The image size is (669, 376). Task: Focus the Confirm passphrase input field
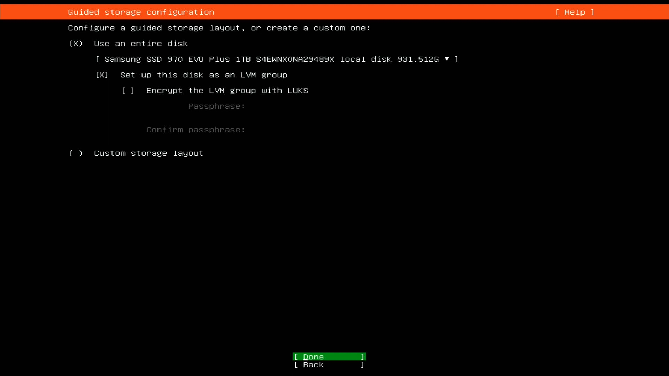pos(314,130)
